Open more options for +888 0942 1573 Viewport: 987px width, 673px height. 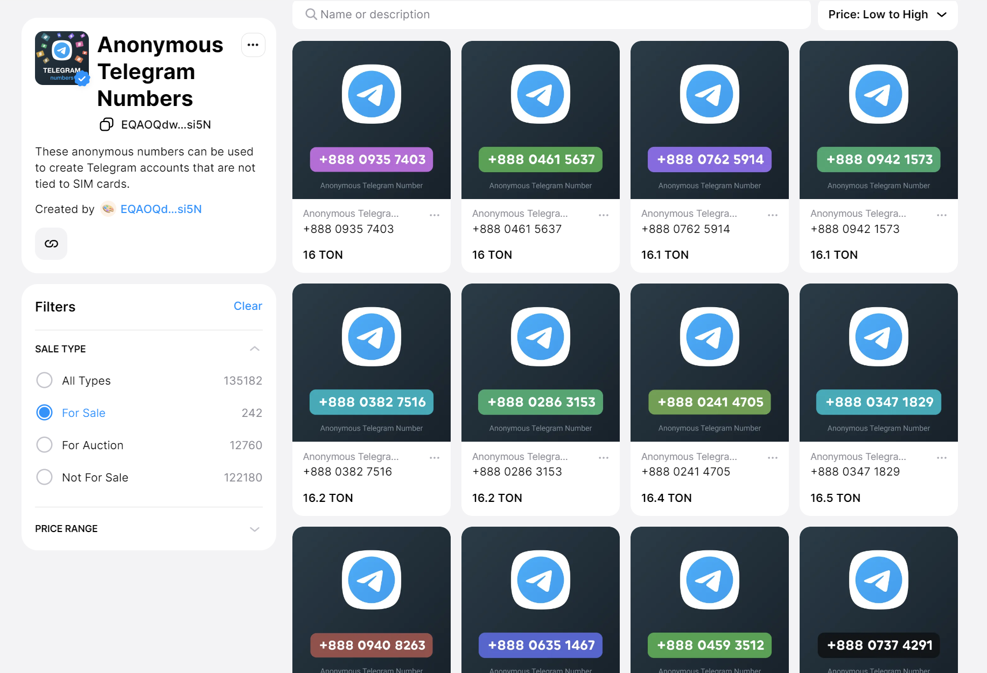942,215
